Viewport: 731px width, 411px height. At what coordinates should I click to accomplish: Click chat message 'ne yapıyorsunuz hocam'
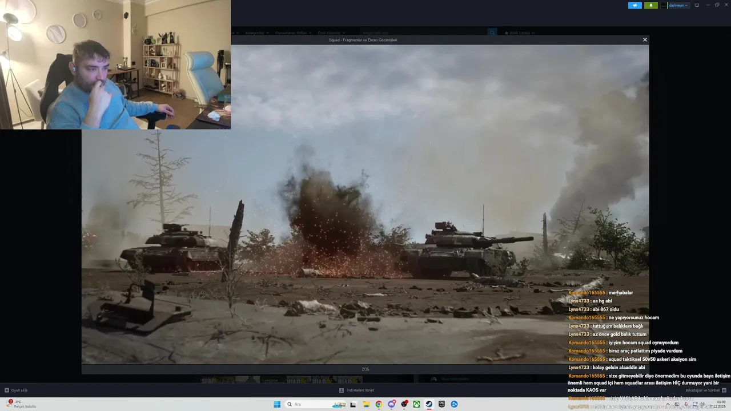[634, 317]
